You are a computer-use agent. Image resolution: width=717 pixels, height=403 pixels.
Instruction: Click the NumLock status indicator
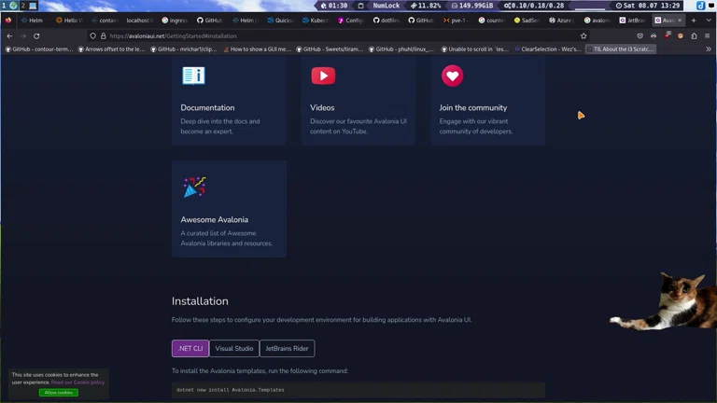(x=386, y=6)
